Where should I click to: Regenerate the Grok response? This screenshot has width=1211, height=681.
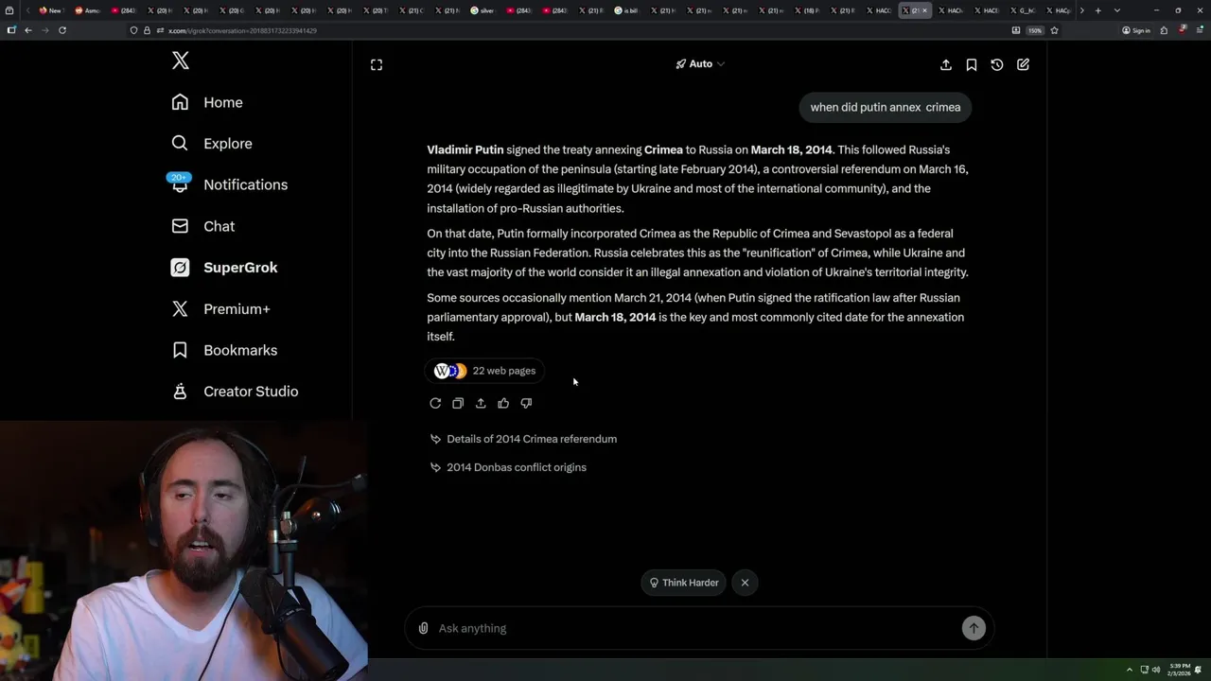[435, 404]
